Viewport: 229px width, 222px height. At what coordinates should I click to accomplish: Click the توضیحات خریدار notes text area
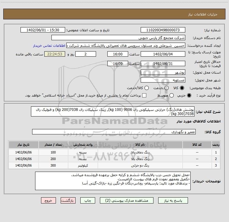(x=113, y=181)
